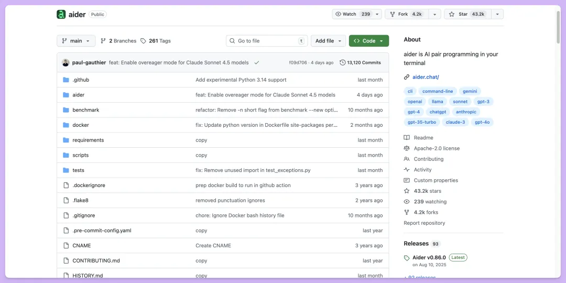Open 'removed punctuation ignores' commit message
Screen dimensions: 566x283
[230, 200]
